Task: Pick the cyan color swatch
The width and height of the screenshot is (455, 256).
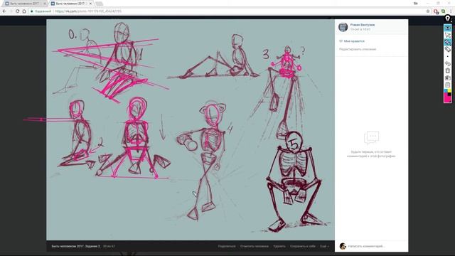Action: click(x=446, y=91)
